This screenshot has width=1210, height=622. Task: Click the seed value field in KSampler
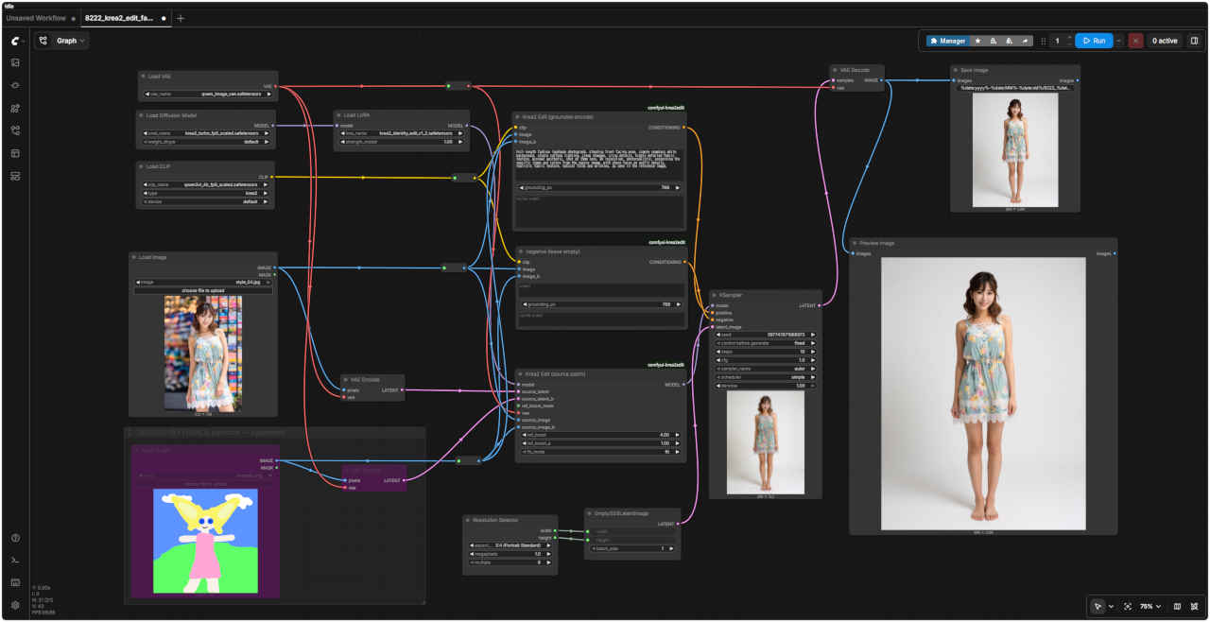click(x=765, y=334)
